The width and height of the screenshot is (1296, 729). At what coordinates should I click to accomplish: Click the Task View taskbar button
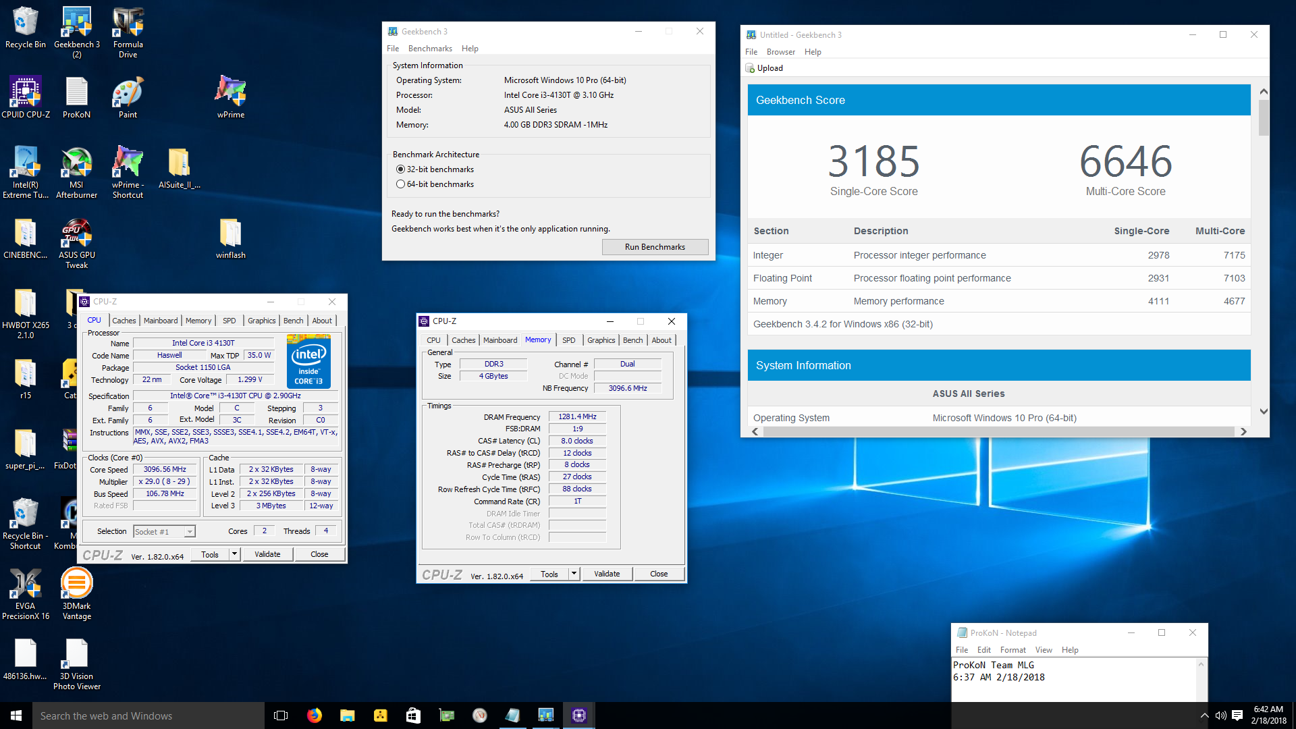click(x=281, y=715)
